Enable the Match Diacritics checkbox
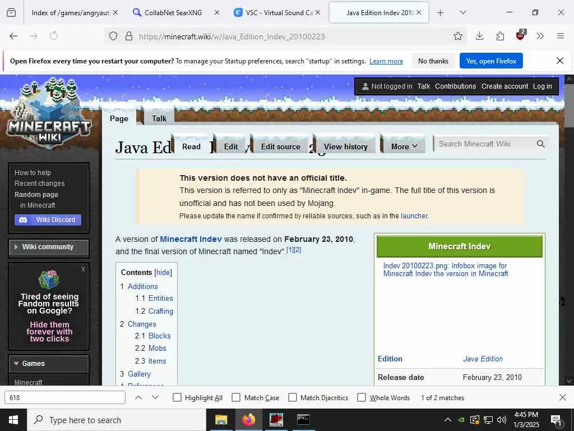Image resolution: width=574 pixels, height=431 pixels. coord(293,397)
